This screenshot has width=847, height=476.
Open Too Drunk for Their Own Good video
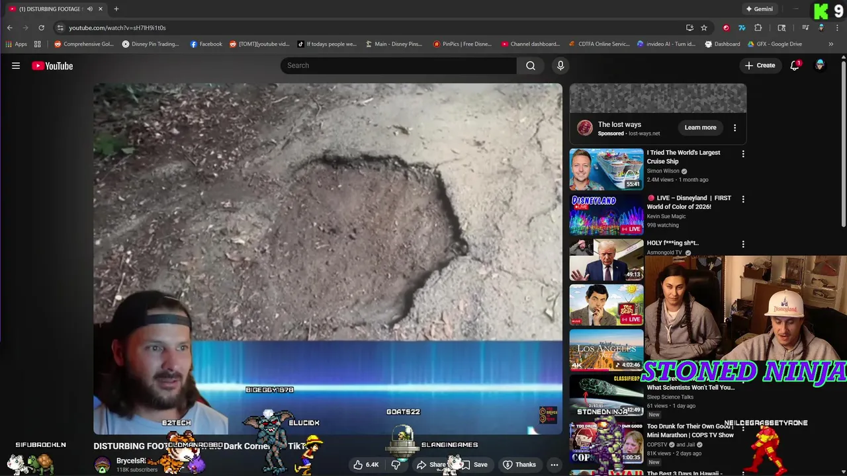pos(690,430)
